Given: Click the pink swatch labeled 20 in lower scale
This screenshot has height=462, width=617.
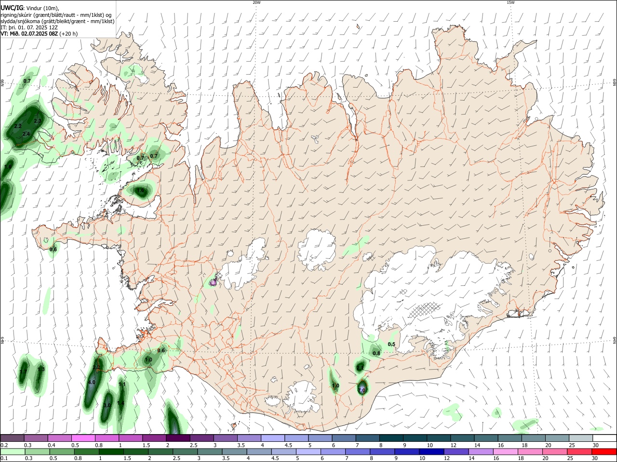Looking at the screenshot, I should [x=555, y=451].
